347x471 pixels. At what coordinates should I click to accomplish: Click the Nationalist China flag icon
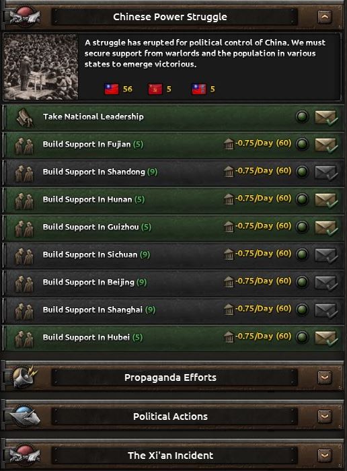pos(112,89)
